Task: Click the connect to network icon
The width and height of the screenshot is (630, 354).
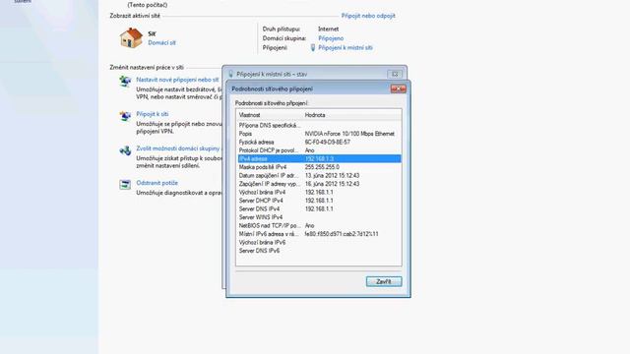Action: pos(125,116)
